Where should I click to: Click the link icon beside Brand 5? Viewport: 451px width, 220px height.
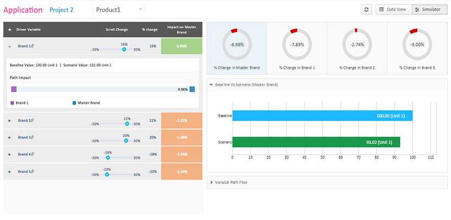pos(32,172)
